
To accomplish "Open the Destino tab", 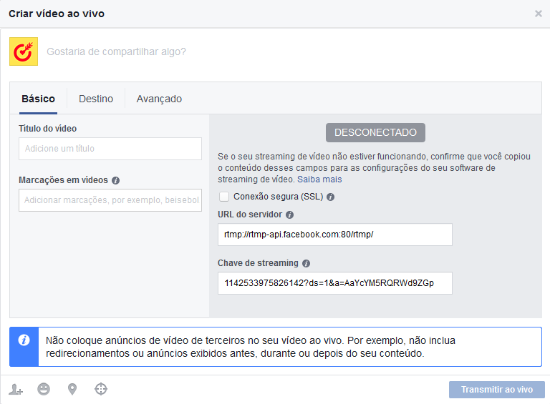I will tap(96, 99).
